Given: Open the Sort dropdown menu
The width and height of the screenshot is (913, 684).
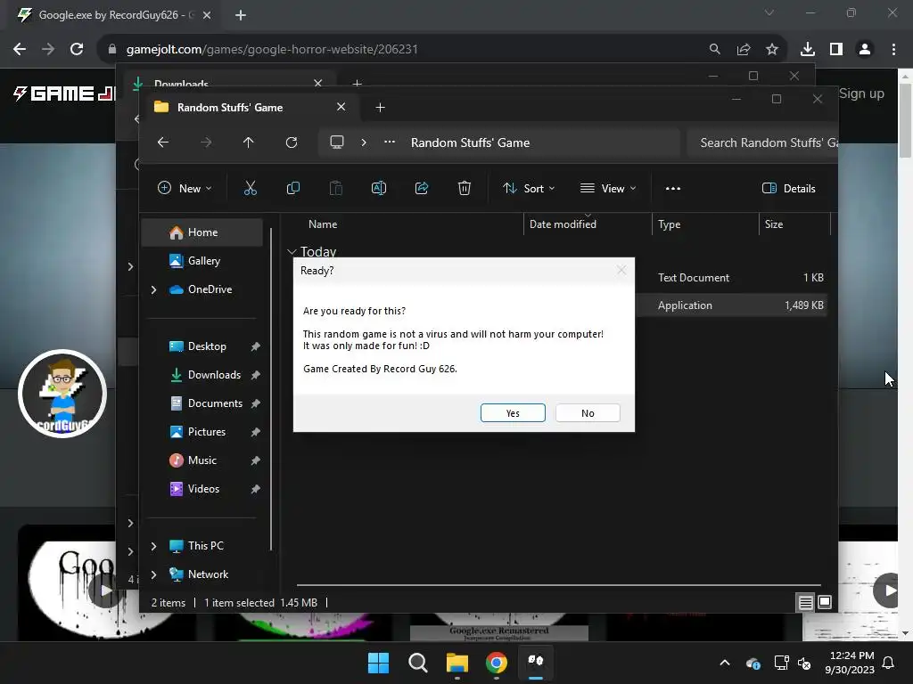Looking at the screenshot, I should (x=529, y=188).
